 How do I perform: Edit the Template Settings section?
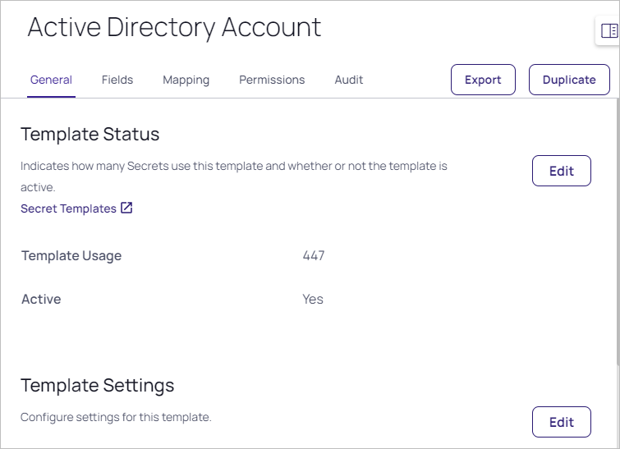pos(561,422)
